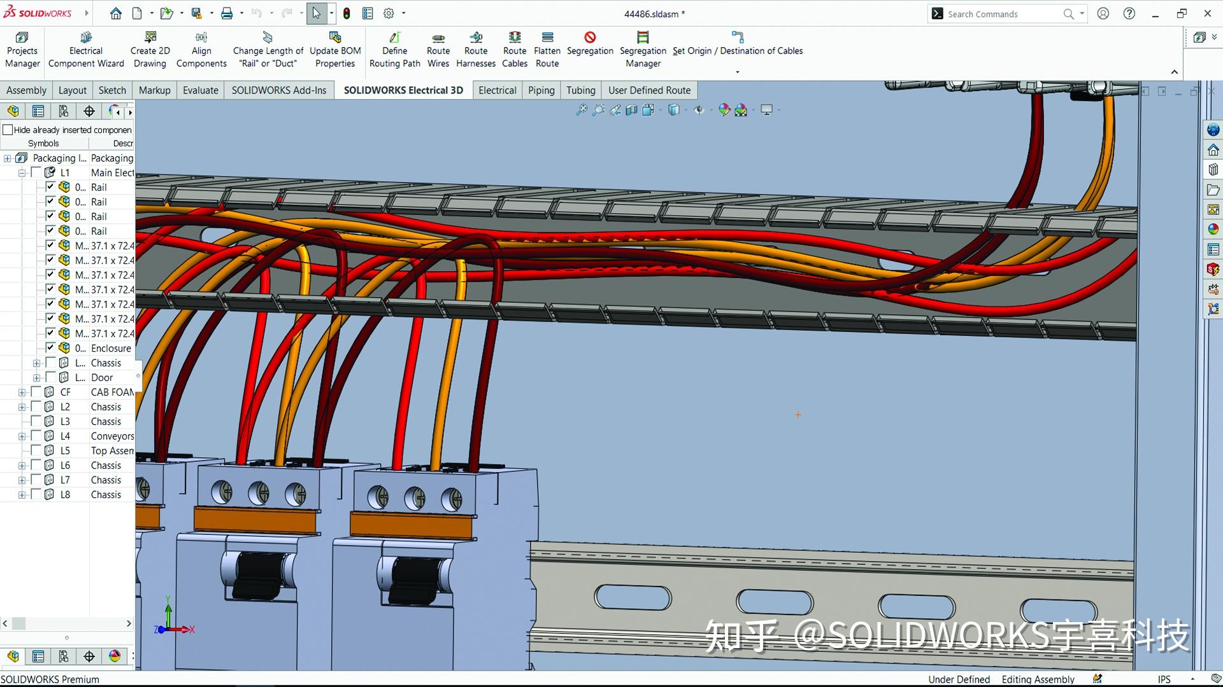
Task: Select the Route Cables tool
Action: (x=515, y=48)
